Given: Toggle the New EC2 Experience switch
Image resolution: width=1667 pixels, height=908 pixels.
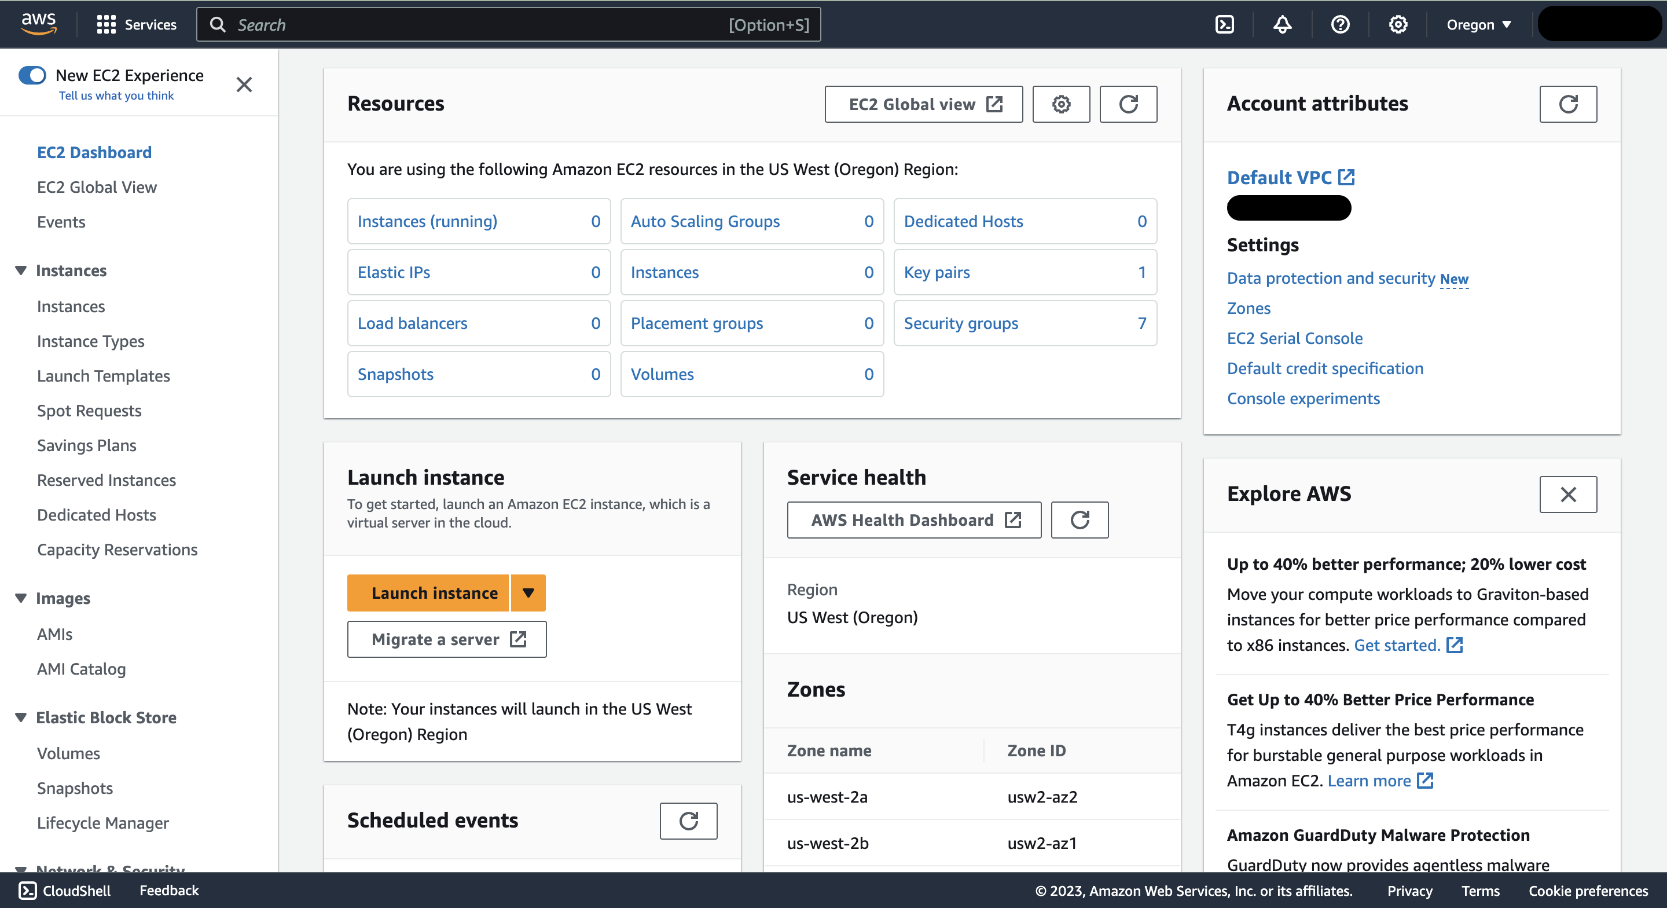Looking at the screenshot, I should point(32,75).
